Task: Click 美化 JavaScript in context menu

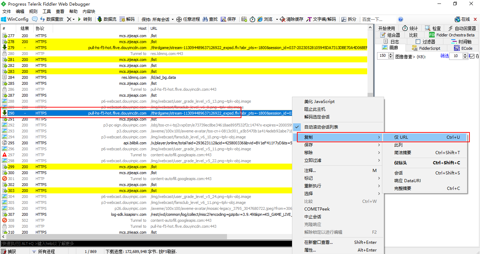Action: pos(338,102)
